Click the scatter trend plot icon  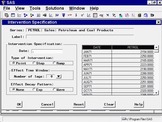(51, 15)
